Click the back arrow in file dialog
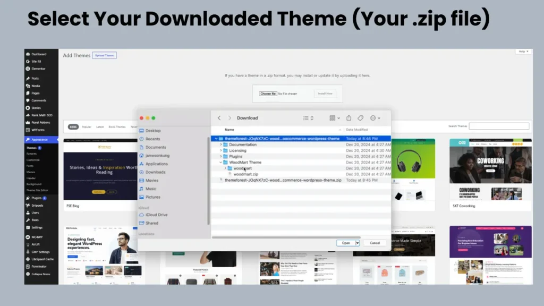Viewport: 544px width, 306px height. pyautogui.click(x=219, y=118)
